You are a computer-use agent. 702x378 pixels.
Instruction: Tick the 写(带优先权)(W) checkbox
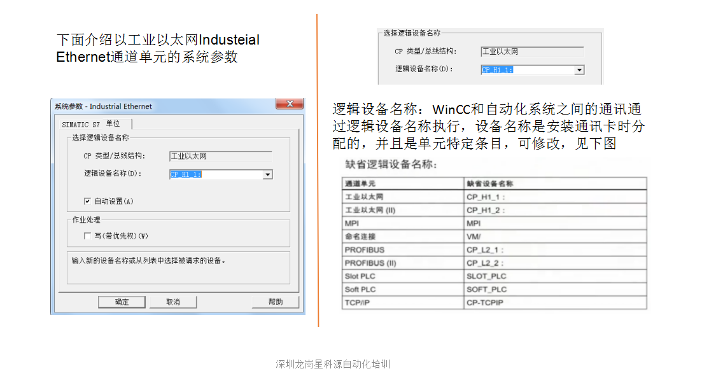click(88, 236)
